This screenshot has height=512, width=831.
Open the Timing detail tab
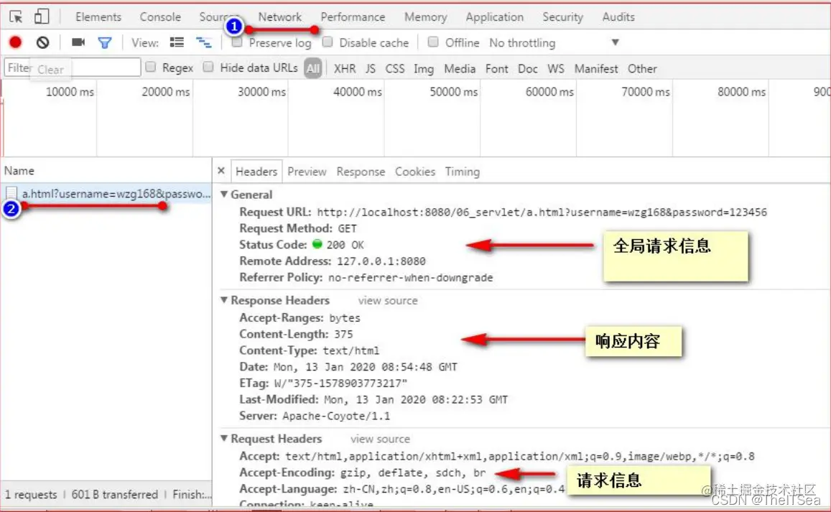462,172
